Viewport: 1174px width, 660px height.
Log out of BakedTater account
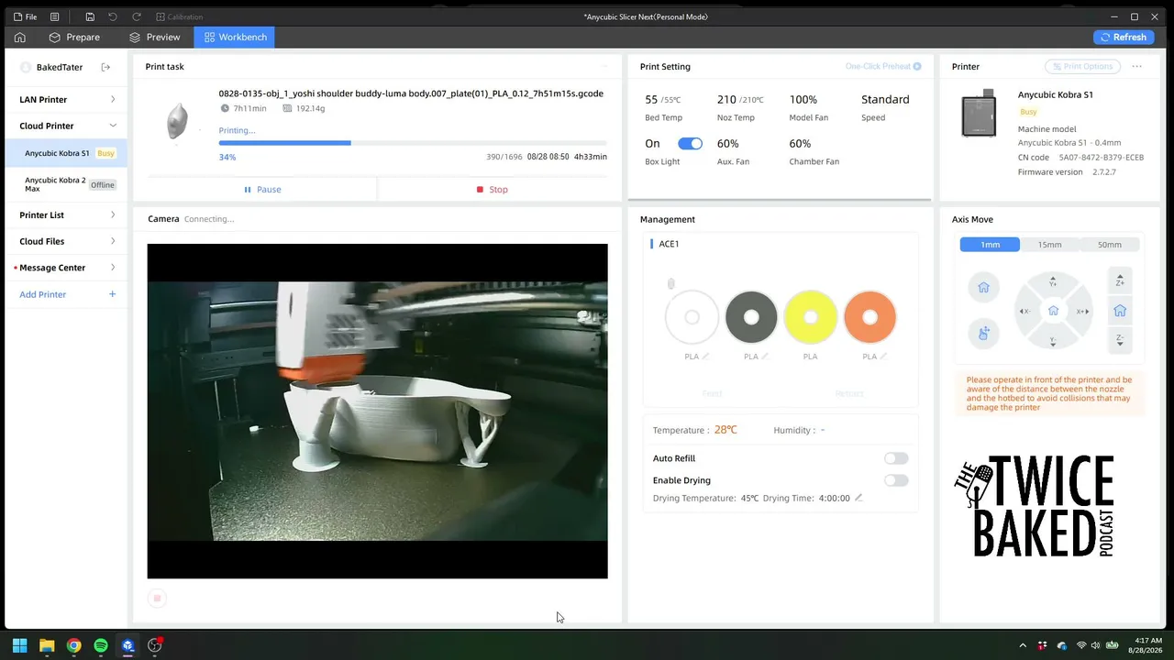pyautogui.click(x=105, y=67)
